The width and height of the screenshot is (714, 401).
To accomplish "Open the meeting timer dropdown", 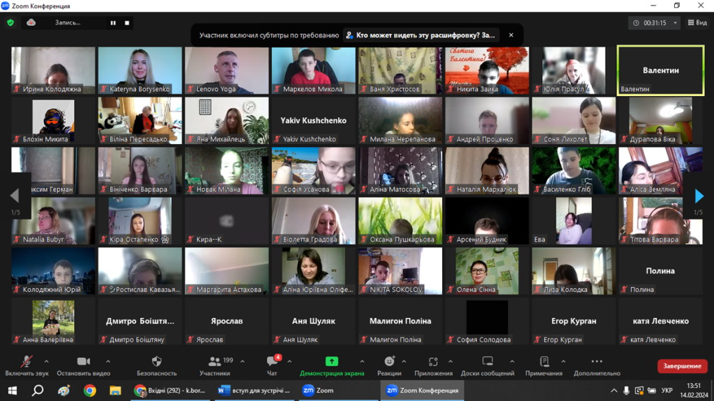I will tap(675, 23).
